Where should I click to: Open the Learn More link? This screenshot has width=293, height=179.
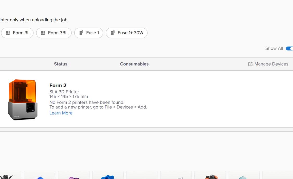(x=61, y=113)
